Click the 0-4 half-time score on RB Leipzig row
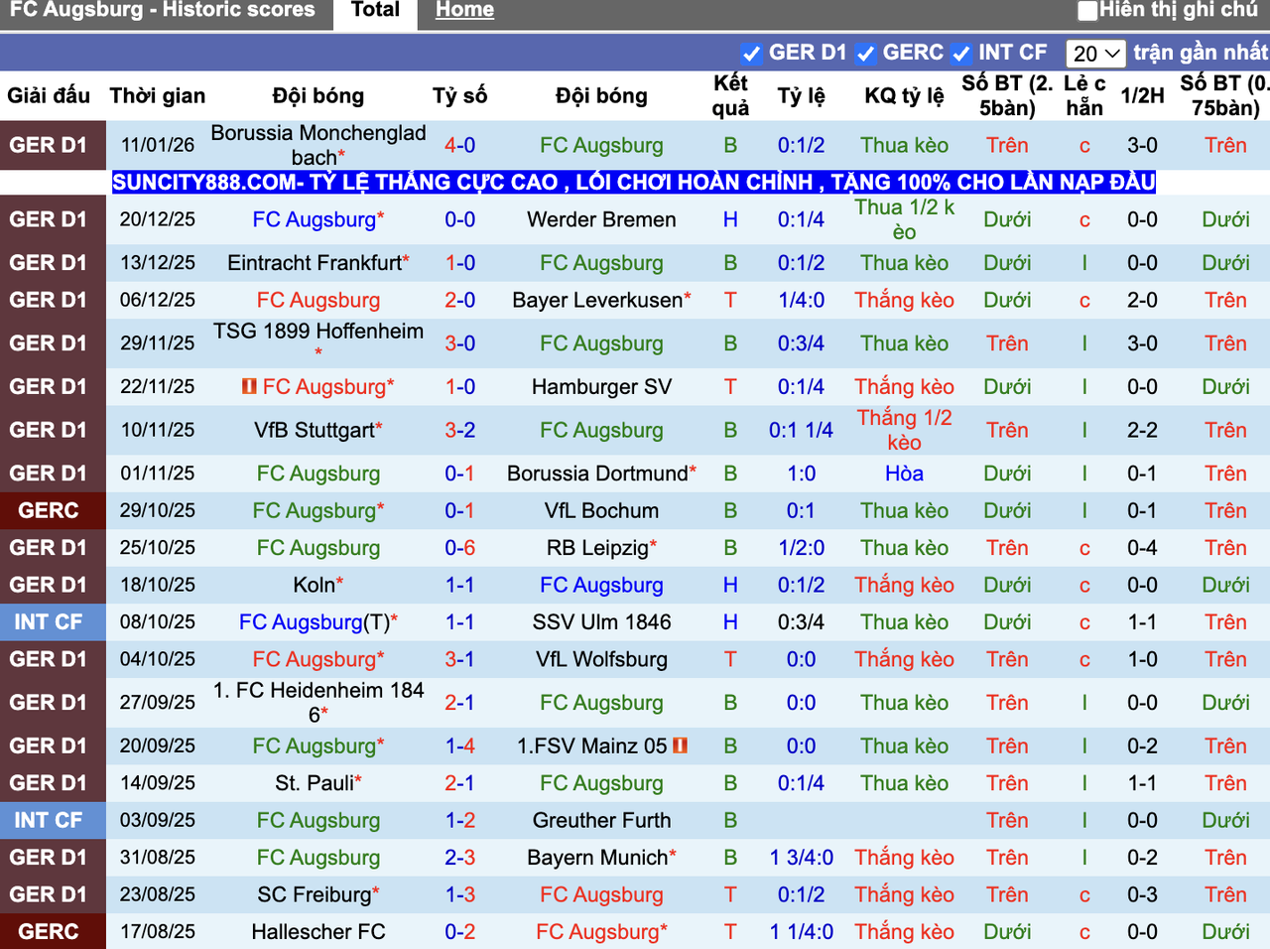Image resolution: width=1270 pixels, height=949 pixels. (1142, 548)
